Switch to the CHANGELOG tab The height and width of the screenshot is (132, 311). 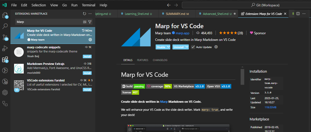pos(160,60)
